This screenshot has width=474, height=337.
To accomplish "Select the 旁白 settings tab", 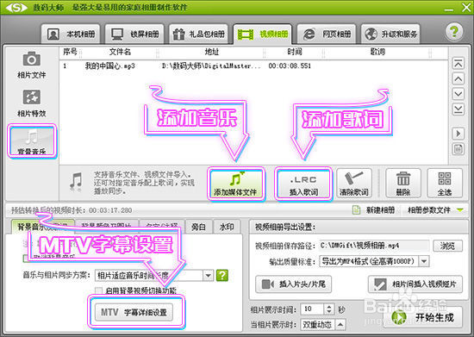I will [x=198, y=227].
